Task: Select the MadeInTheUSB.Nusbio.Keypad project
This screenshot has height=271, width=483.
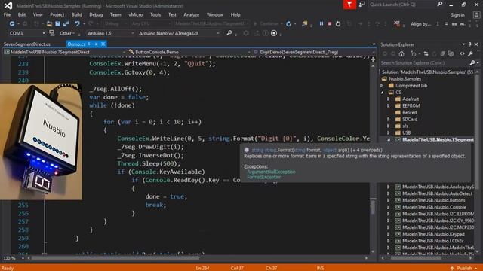Action: point(433,234)
